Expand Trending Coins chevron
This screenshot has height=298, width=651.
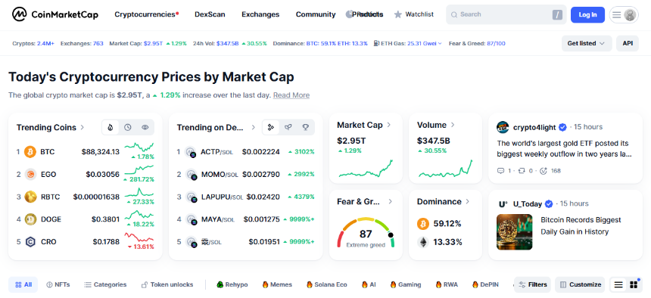point(83,127)
